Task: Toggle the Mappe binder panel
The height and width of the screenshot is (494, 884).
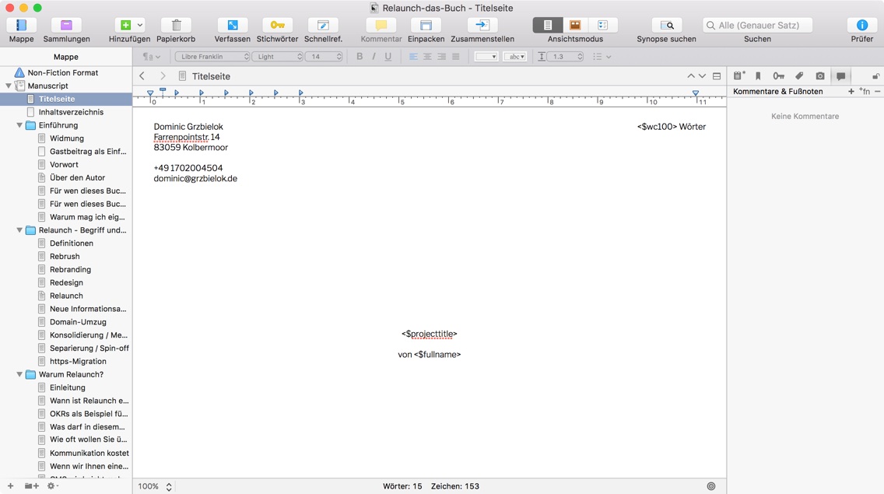Action: click(x=21, y=26)
